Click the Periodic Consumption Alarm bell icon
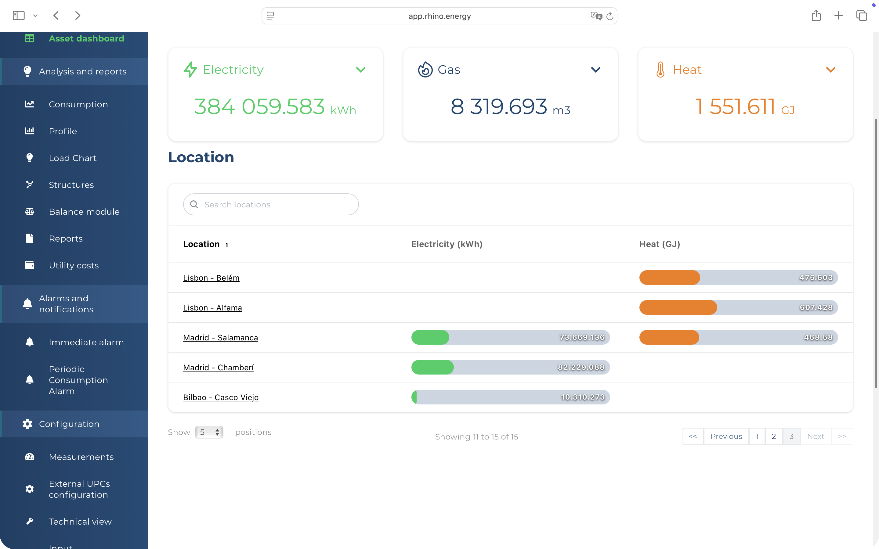The width and height of the screenshot is (879, 549). click(x=29, y=380)
